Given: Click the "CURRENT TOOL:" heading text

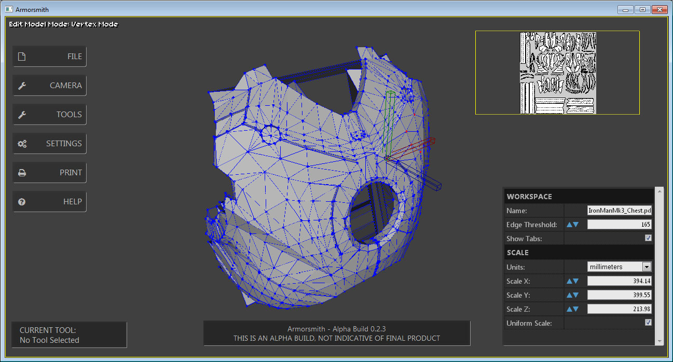Looking at the screenshot, I should point(48,330).
